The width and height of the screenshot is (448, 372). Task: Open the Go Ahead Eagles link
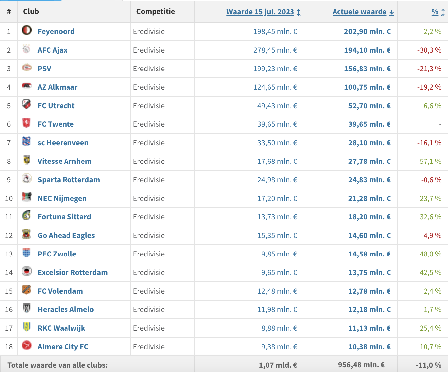click(66, 236)
